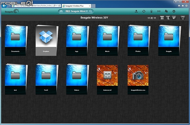This screenshot has height=125, width=190.
Task: Open the wireless signal icon
Action: coord(159,11)
